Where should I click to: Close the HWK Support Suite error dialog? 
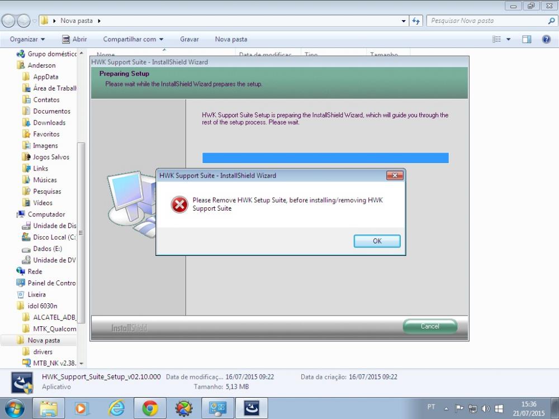pyautogui.click(x=395, y=175)
